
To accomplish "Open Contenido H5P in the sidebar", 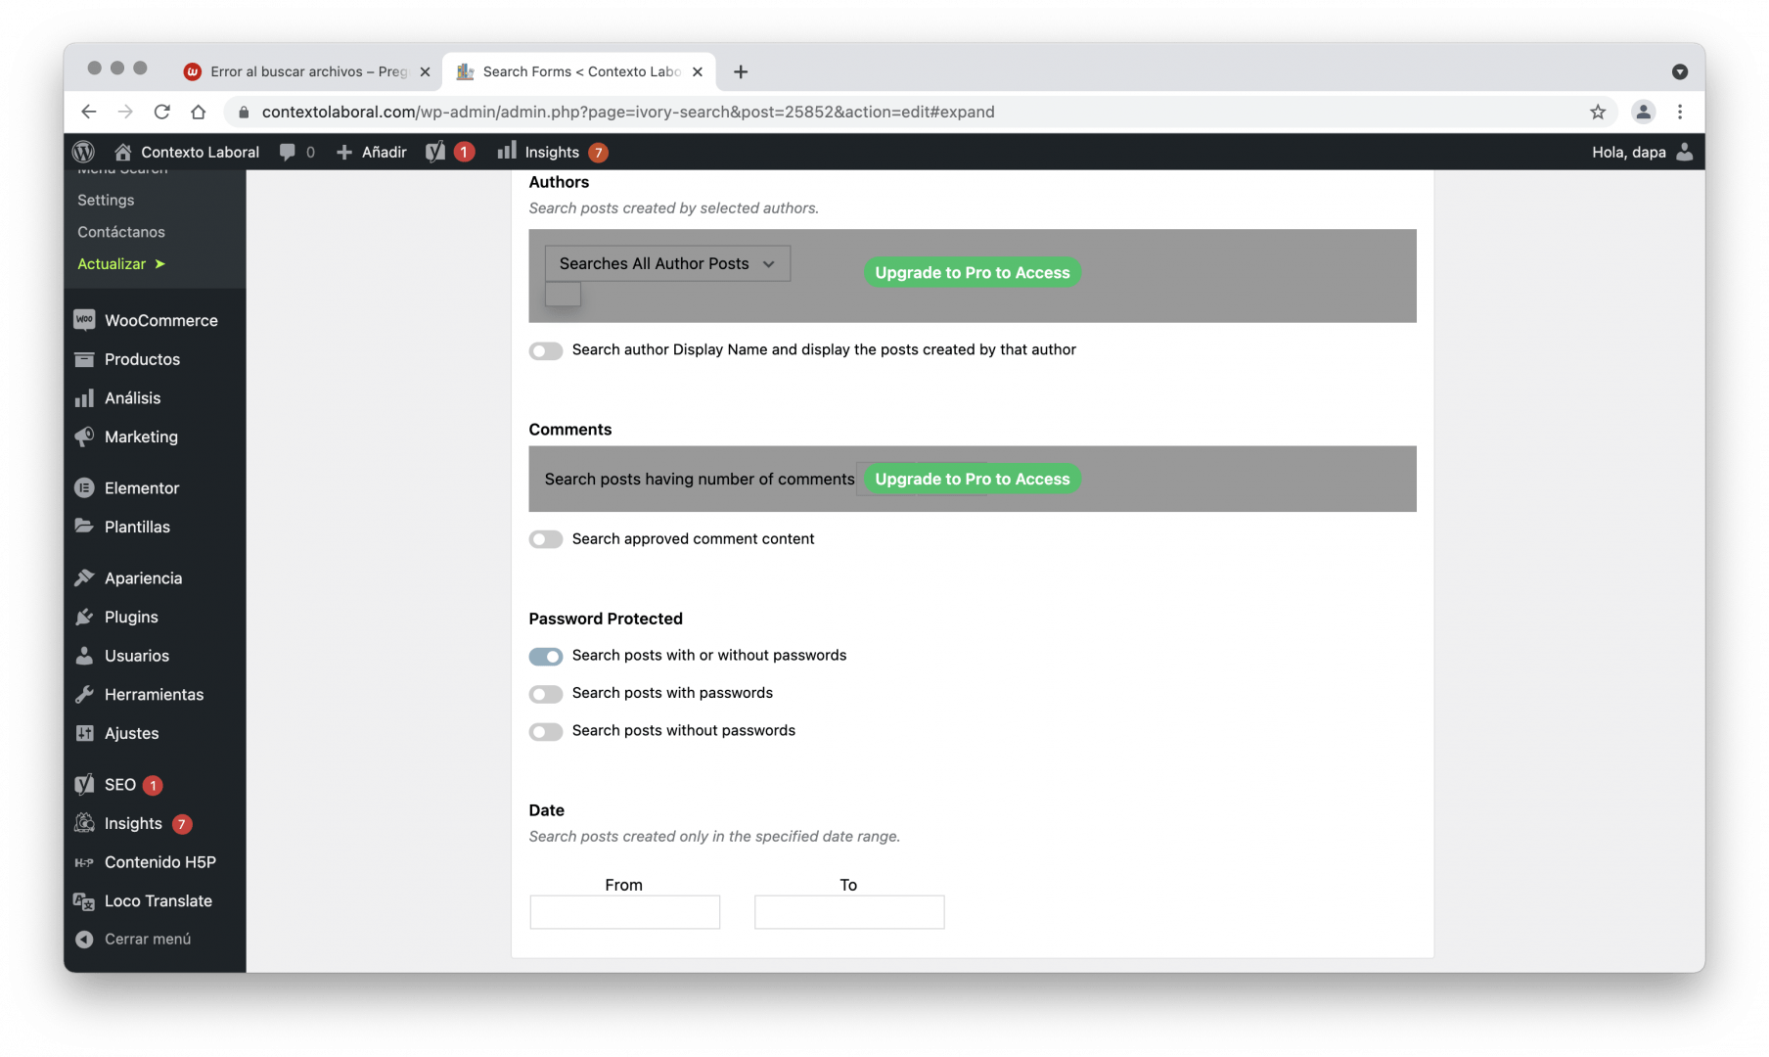I will pyautogui.click(x=155, y=862).
